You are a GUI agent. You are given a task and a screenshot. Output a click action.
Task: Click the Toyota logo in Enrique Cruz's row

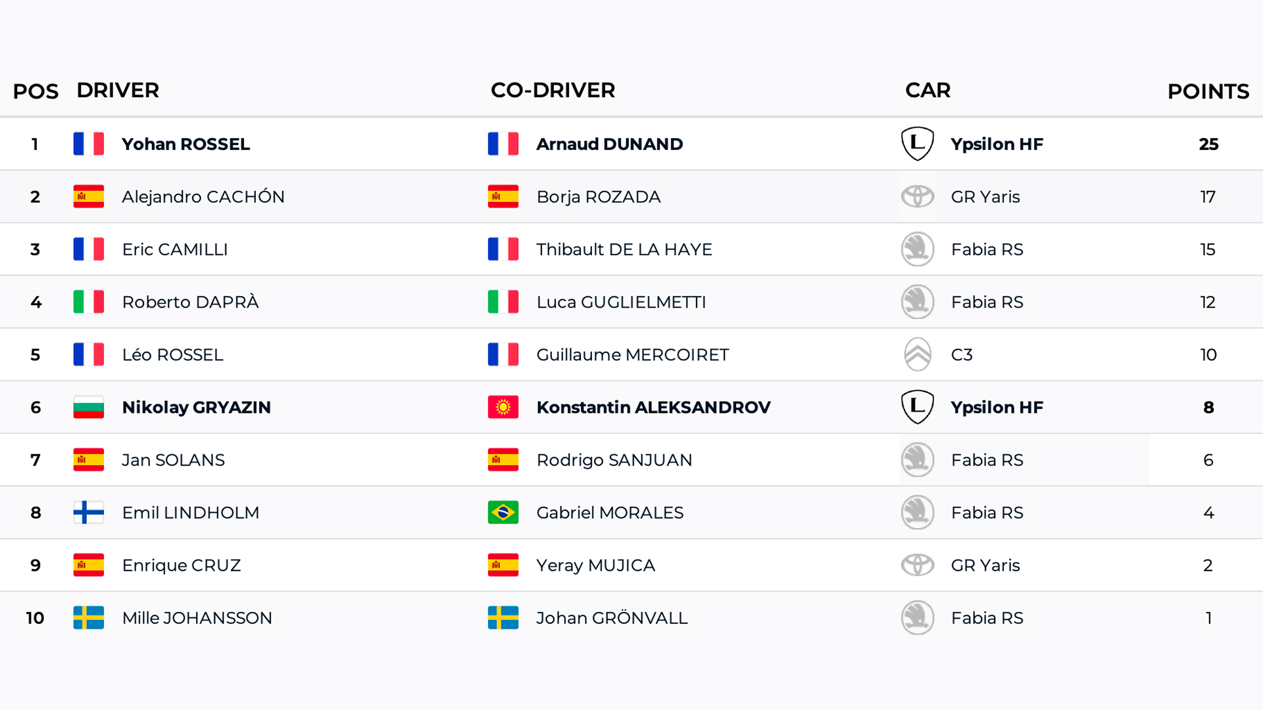(917, 565)
